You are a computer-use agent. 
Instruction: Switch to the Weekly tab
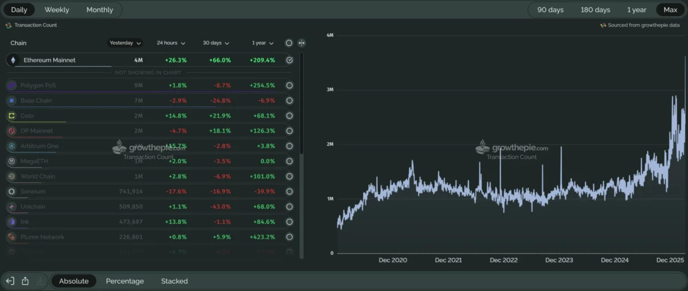pyautogui.click(x=57, y=10)
